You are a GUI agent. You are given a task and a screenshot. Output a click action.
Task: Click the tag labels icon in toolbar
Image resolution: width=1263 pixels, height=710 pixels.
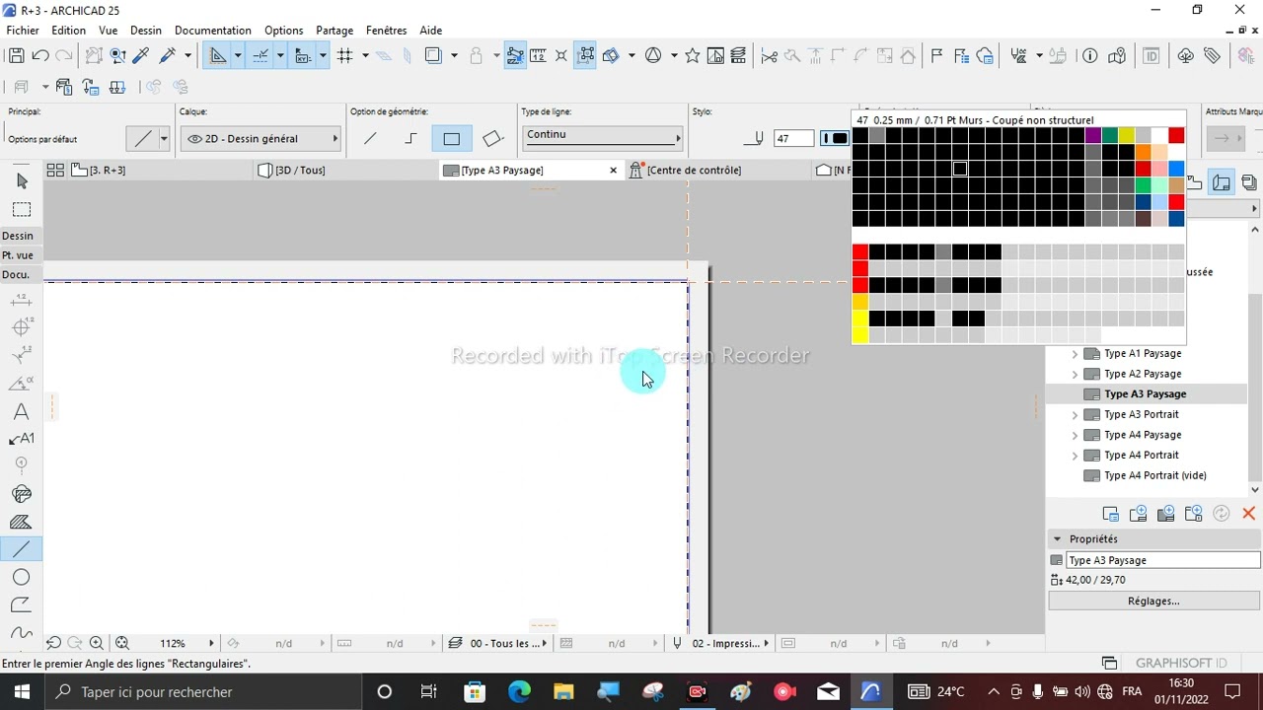click(1213, 56)
